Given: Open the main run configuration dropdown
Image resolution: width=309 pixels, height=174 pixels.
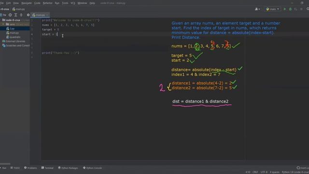Looking at the screenshot, I should (x=272, y=9).
